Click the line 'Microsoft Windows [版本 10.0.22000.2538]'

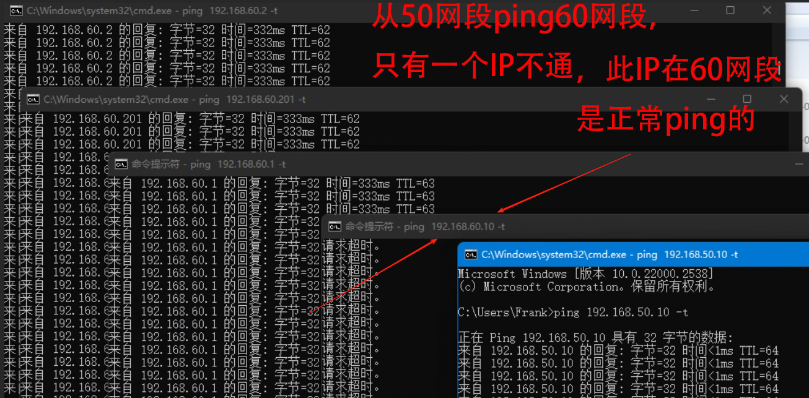tap(585, 274)
